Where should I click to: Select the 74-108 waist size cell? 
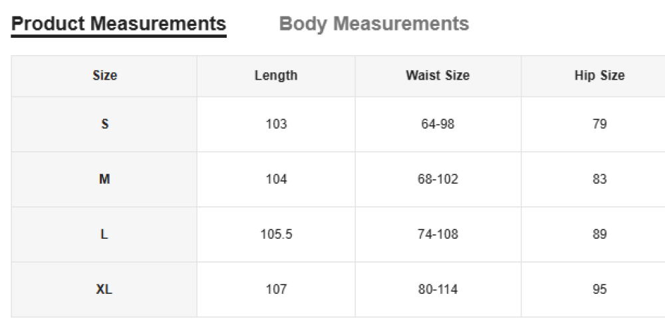[438, 234]
